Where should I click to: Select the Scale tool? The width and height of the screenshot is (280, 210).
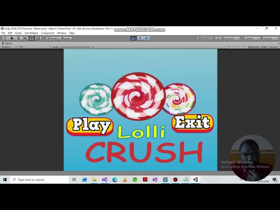pos(25,38)
